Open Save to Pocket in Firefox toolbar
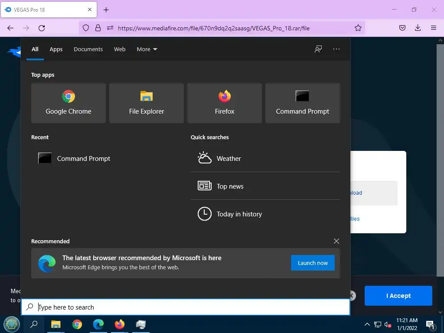This screenshot has width=444, height=333. pyautogui.click(x=402, y=28)
